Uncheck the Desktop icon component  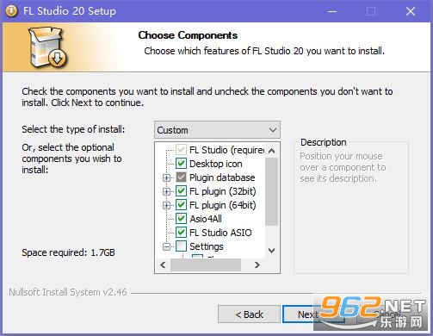click(181, 164)
